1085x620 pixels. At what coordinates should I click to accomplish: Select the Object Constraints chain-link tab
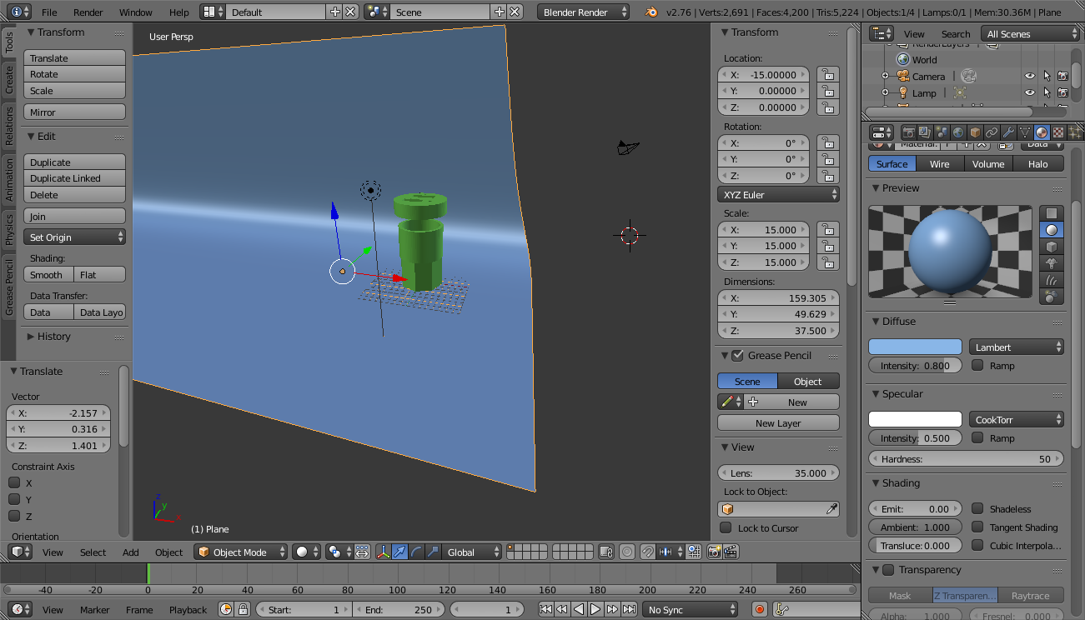click(x=991, y=132)
